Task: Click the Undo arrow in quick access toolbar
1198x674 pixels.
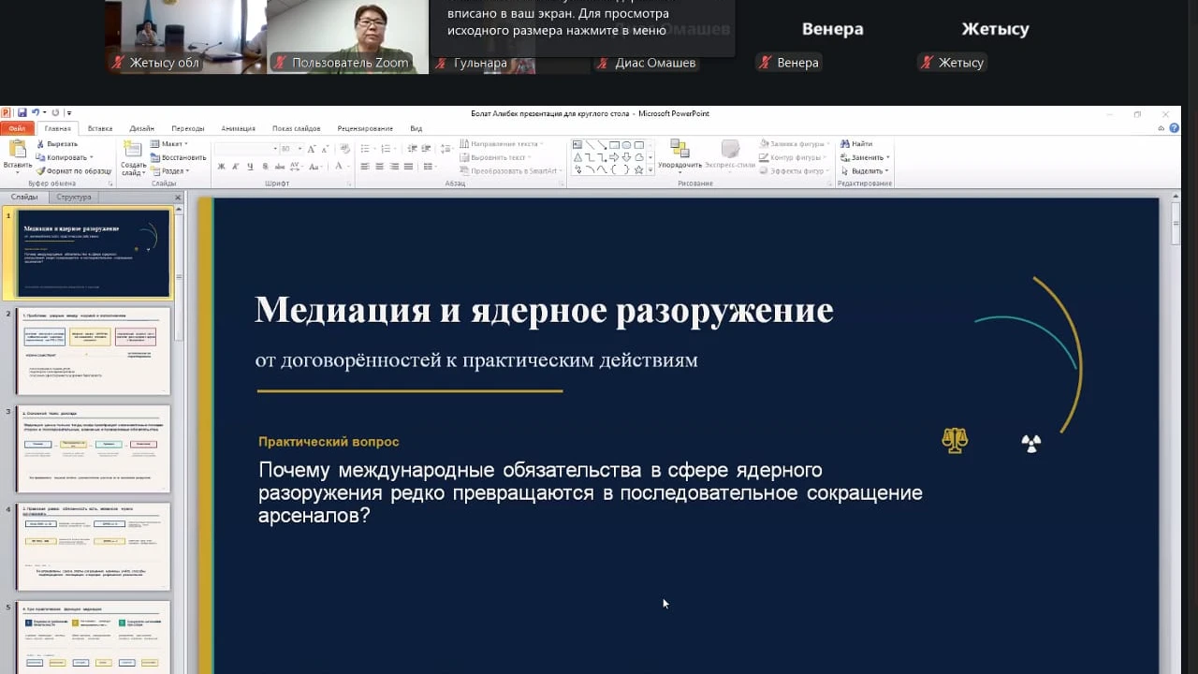Action: click(36, 112)
